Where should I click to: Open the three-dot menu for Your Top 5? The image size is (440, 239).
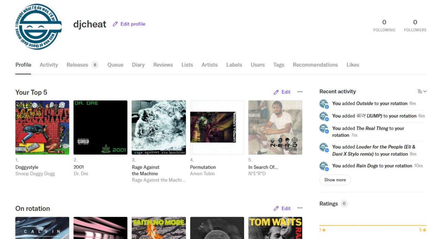(x=300, y=92)
